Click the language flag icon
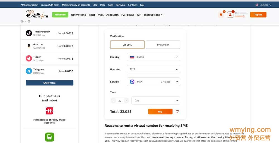Viewport: 279px width, 143px height. 257,5
